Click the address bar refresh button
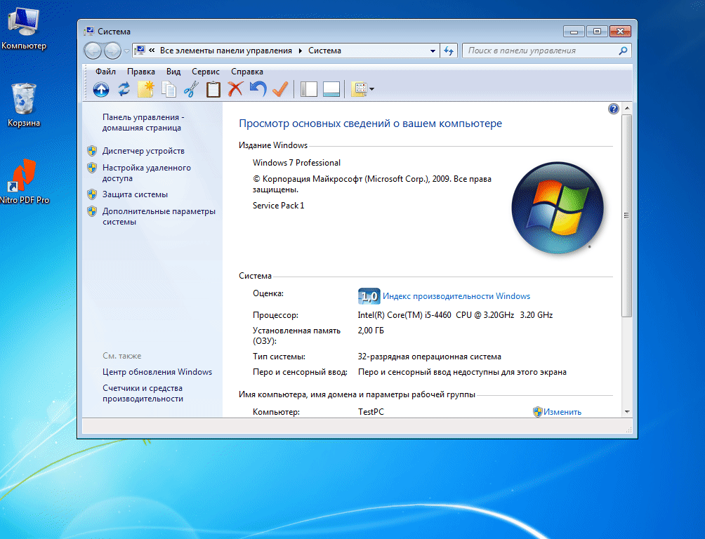 [x=449, y=51]
